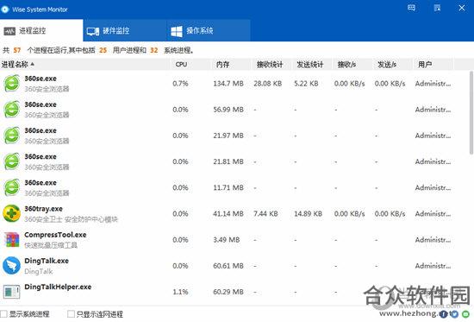The height and width of the screenshot is (322, 474).
Task: Click the feedback message icon in title bar
Action: (411, 8)
